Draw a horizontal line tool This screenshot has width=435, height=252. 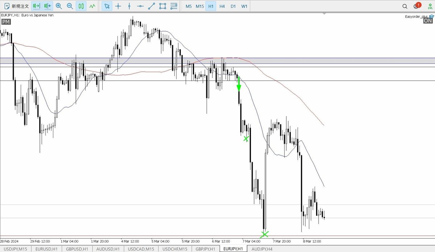pos(141,6)
